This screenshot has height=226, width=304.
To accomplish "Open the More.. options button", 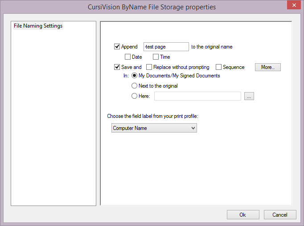I will (x=267, y=67).
